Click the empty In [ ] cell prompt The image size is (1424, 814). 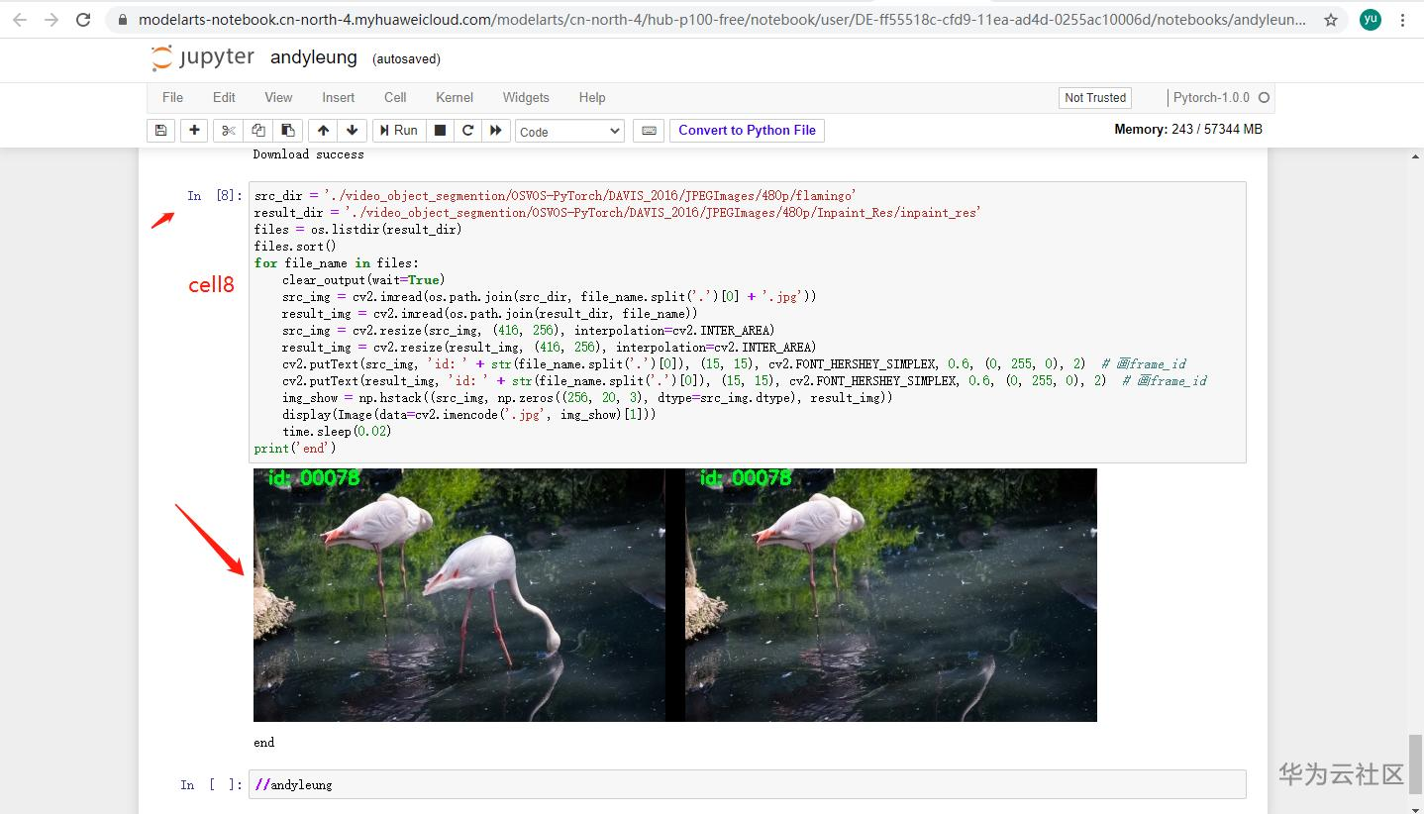(x=211, y=785)
